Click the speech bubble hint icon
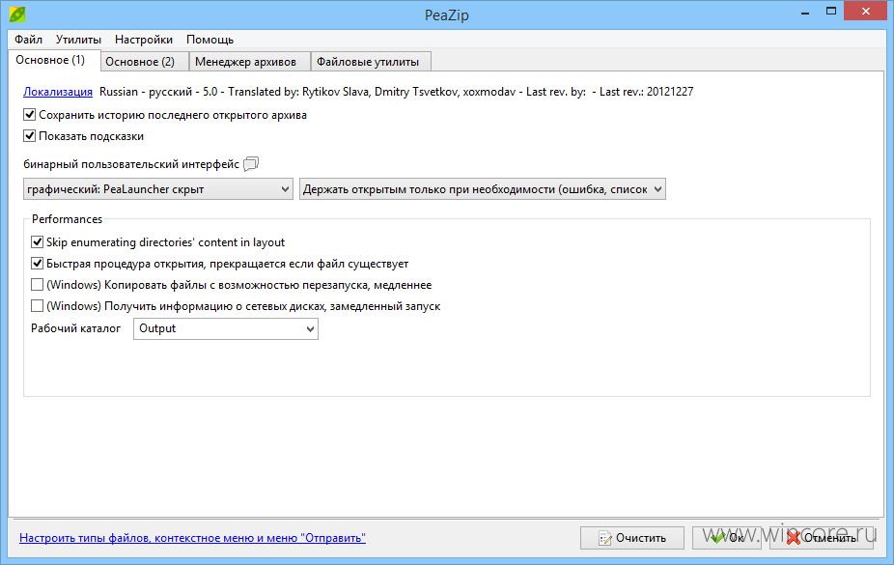 251,164
